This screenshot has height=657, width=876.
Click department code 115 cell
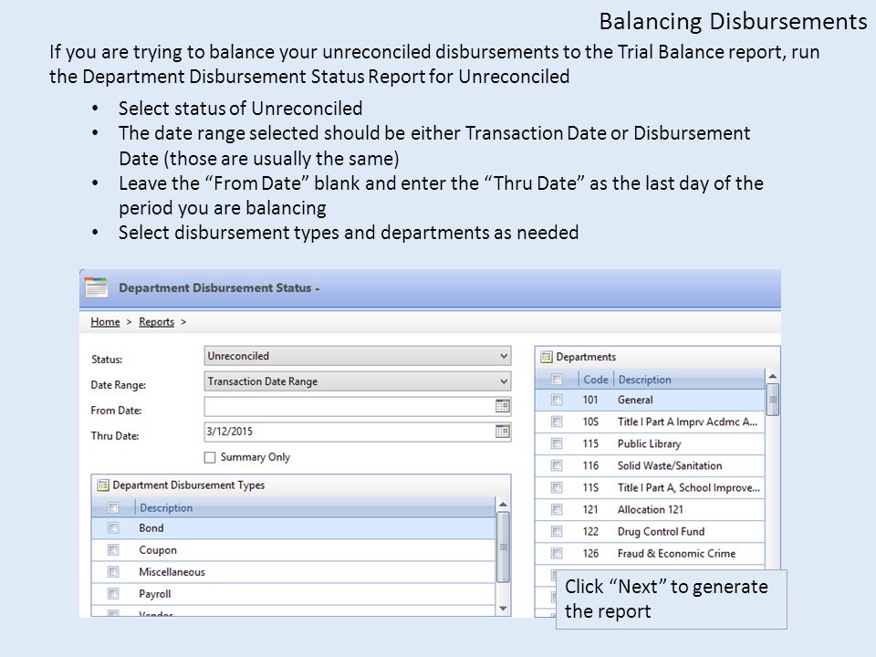(590, 443)
